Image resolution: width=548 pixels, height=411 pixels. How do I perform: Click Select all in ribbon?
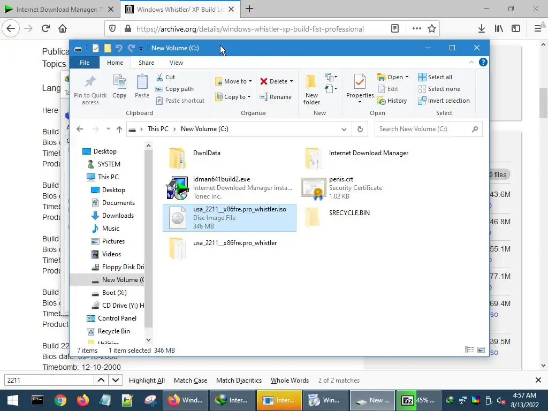tap(435, 77)
